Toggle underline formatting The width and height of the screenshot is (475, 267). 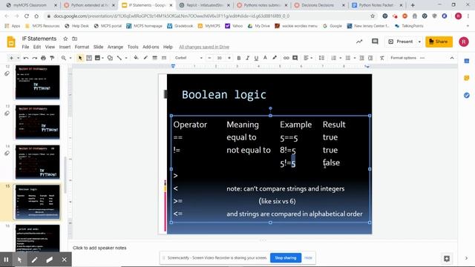point(256,58)
